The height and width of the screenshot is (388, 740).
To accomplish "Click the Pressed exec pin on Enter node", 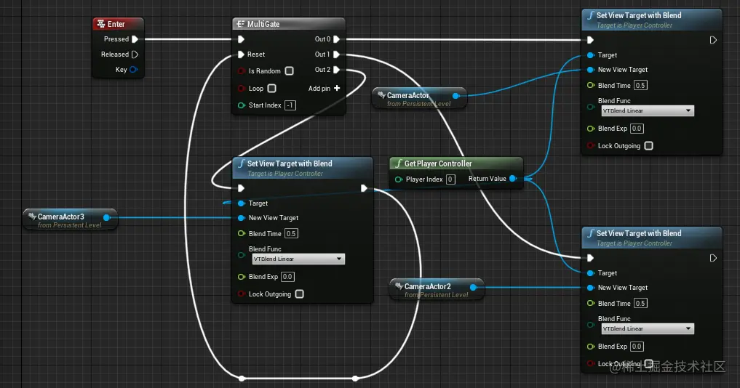I will click(135, 39).
